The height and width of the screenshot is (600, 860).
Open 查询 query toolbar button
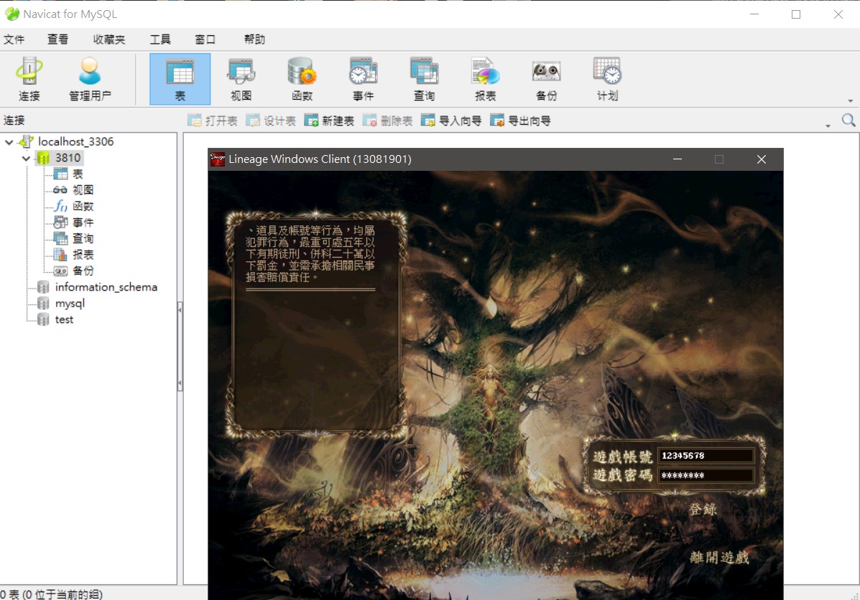pos(424,79)
